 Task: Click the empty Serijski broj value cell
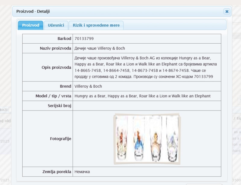tap(147, 106)
